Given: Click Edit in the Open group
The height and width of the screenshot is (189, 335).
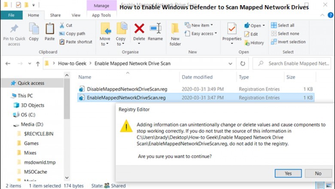Looking at the screenshot, I should click(251, 34).
